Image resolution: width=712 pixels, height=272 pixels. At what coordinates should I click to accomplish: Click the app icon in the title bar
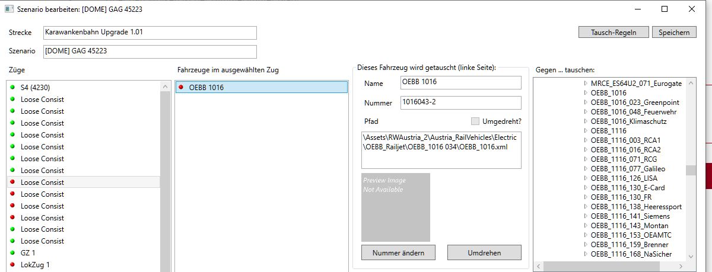[9, 9]
